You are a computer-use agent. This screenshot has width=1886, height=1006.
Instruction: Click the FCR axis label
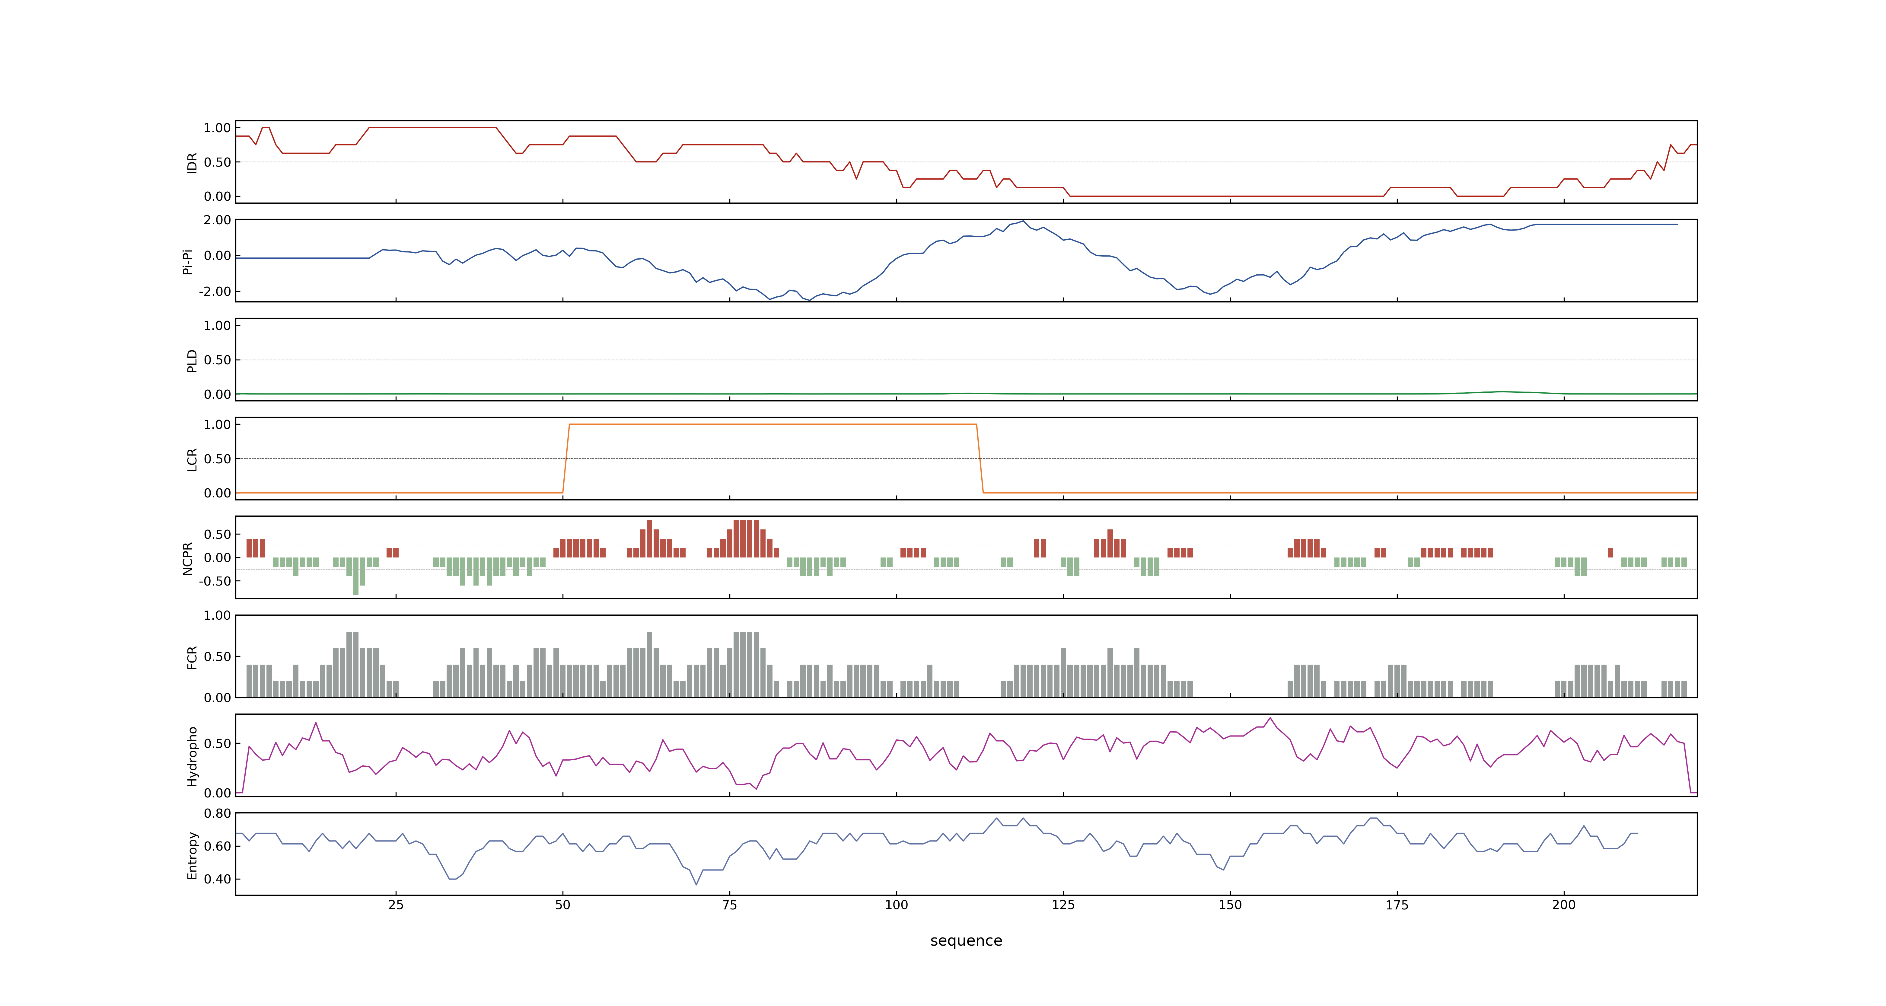coord(192,657)
